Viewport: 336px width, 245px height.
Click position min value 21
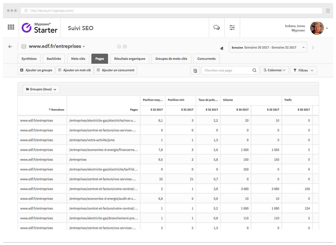191,179
